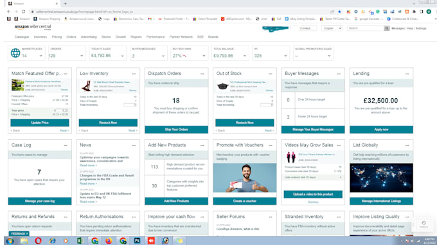This screenshot has height=245, width=437.
Task: Click Dismiss under the video upload button
Action: 313,202
